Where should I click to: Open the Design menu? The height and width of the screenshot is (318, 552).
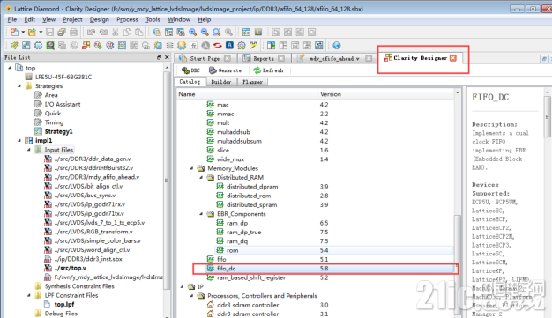(x=100, y=19)
